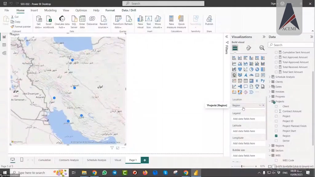Add a Text box

(149, 22)
